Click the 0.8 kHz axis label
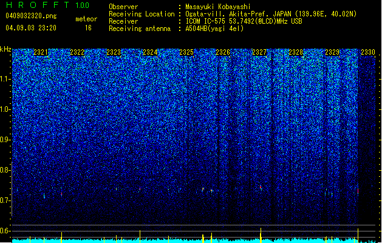Screen dimensions: 382x243 click(x=5, y=170)
